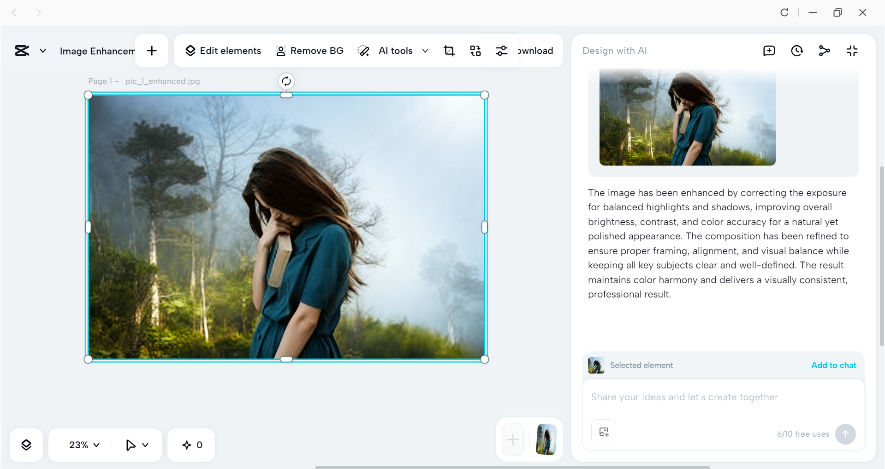The height and width of the screenshot is (469, 885).
Task: Click the enhanced photo thumbnail near bottom right
Action: pos(546,439)
